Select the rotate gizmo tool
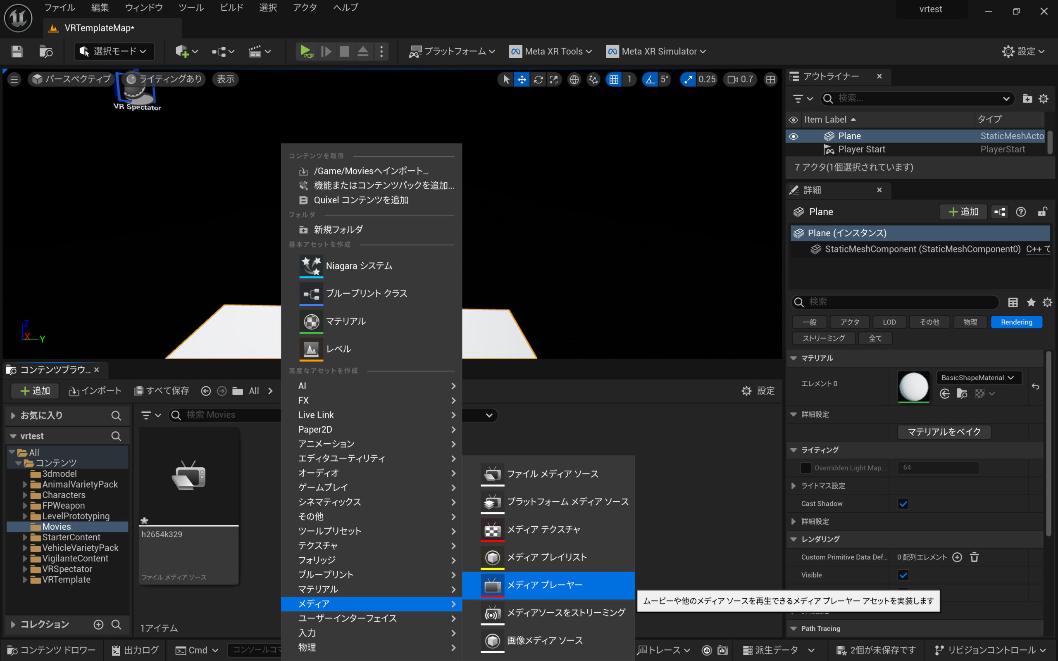Image resolution: width=1058 pixels, height=661 pixels. (538, 80)
